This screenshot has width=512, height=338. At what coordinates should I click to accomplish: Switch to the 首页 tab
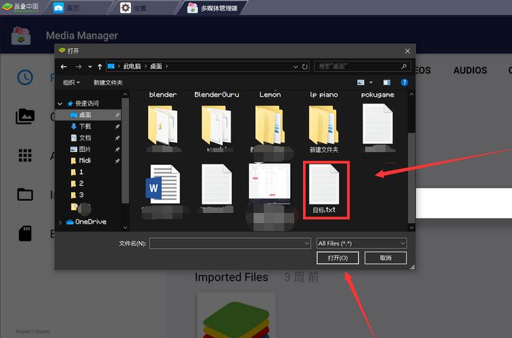(x=71, y=8)
